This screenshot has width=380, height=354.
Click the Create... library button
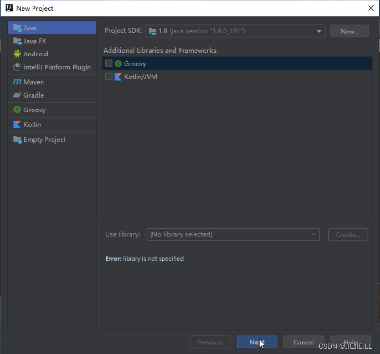pos(348,234)
